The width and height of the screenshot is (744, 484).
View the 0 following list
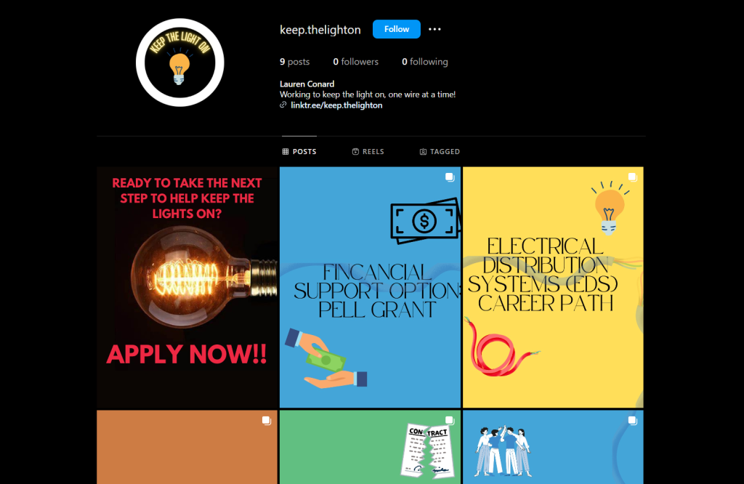[x=424, y=62]
